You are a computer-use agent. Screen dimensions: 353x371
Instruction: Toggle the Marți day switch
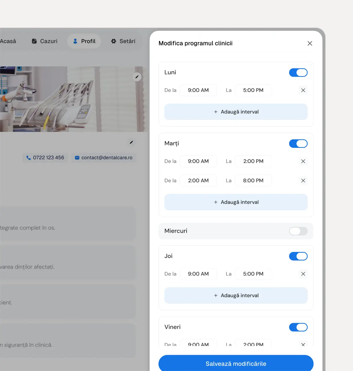(298, 144)
